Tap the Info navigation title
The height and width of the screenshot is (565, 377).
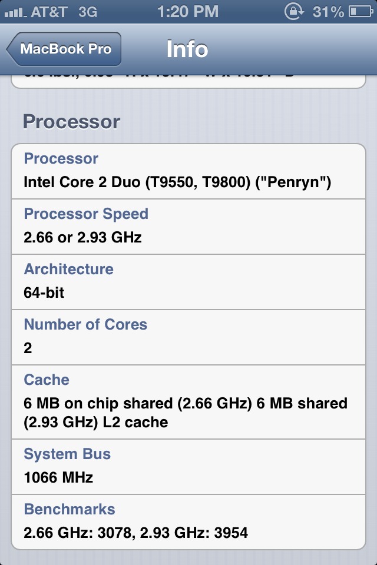click(x=187, y=49)
